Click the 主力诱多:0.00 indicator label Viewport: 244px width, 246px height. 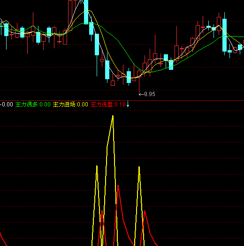(33, 104)
